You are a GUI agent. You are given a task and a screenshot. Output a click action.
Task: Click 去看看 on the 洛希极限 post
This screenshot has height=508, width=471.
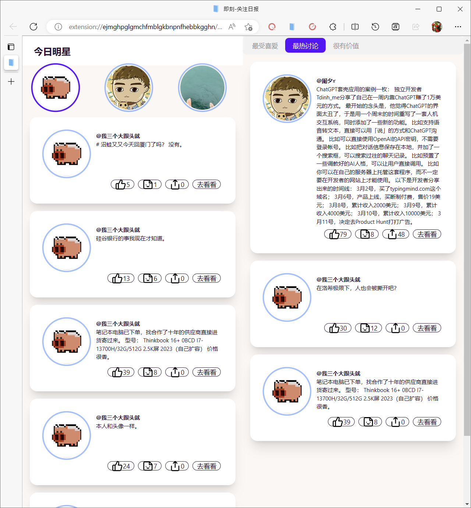click(426, 328)
